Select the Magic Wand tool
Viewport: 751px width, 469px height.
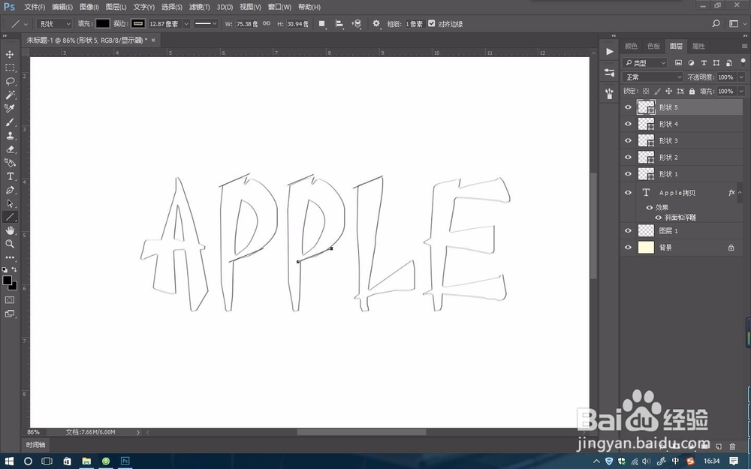[x=10, y=95]
